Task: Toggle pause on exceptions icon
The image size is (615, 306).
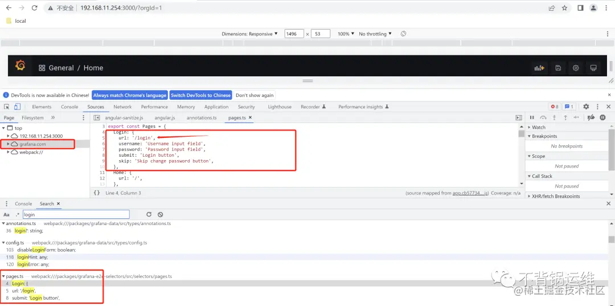Action: (x=603, y=117)
